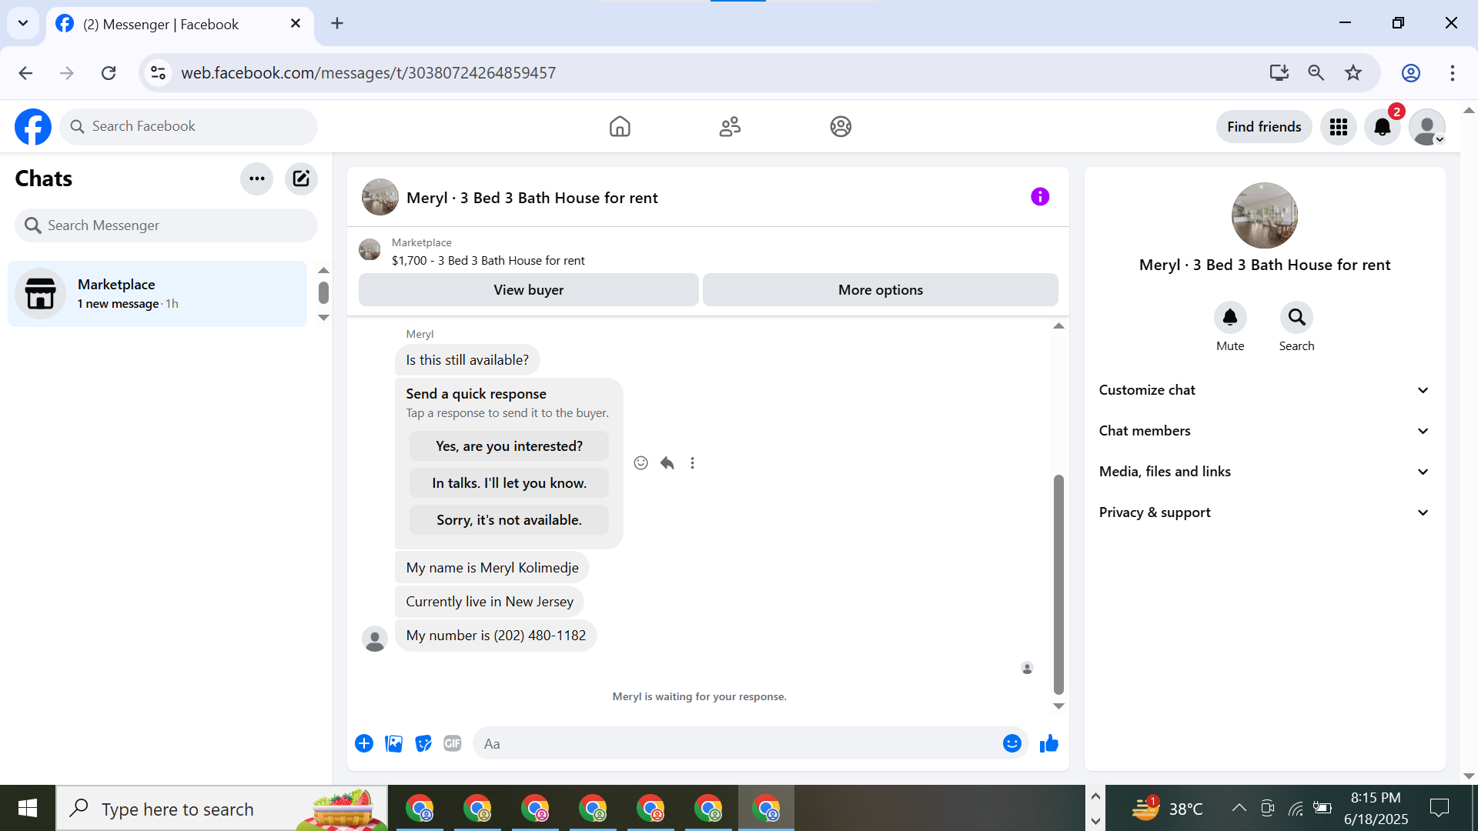Expand Customize chat section
This screenshot has height=831, width=1478.
click(x=1264, y=390)
